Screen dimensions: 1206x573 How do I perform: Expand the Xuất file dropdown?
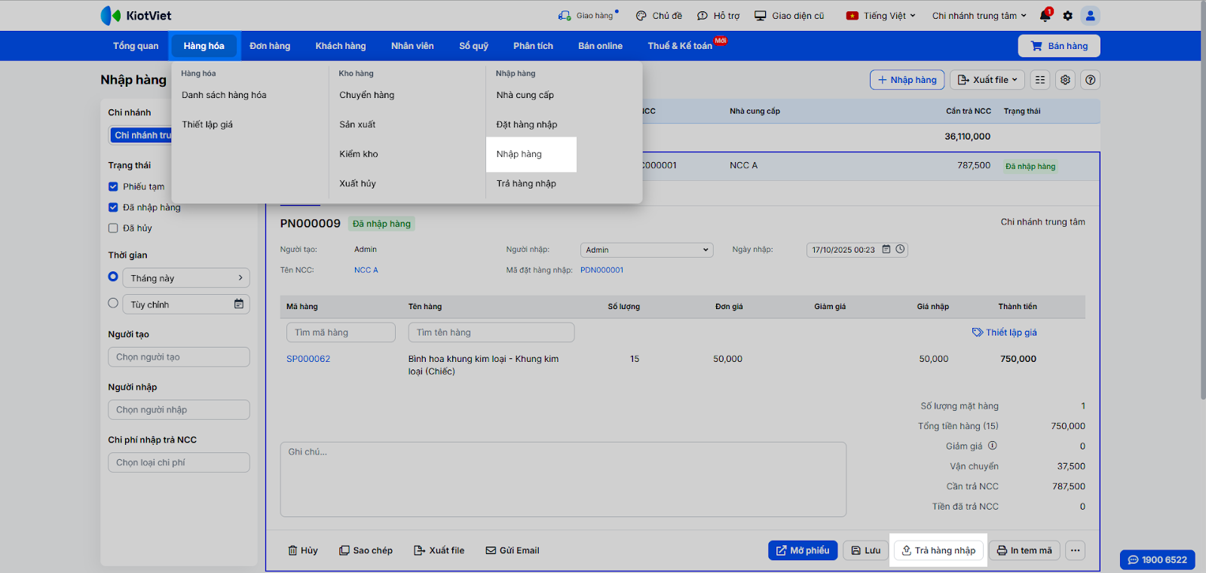coord(987,80)
